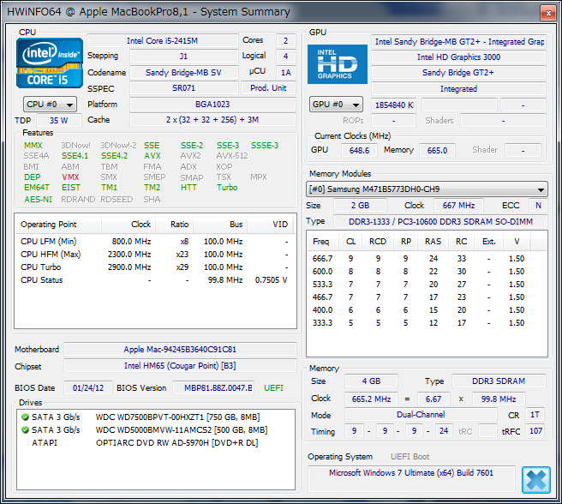Close summary with blue X button
Viewport: 562px width, 504px height.
coord(535,480)
